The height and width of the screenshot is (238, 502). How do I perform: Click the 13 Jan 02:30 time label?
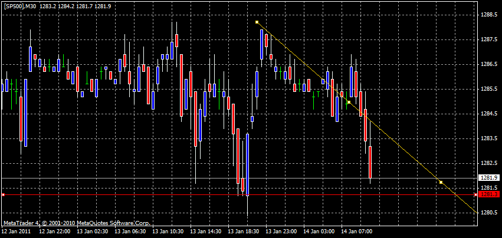(91, 231)
